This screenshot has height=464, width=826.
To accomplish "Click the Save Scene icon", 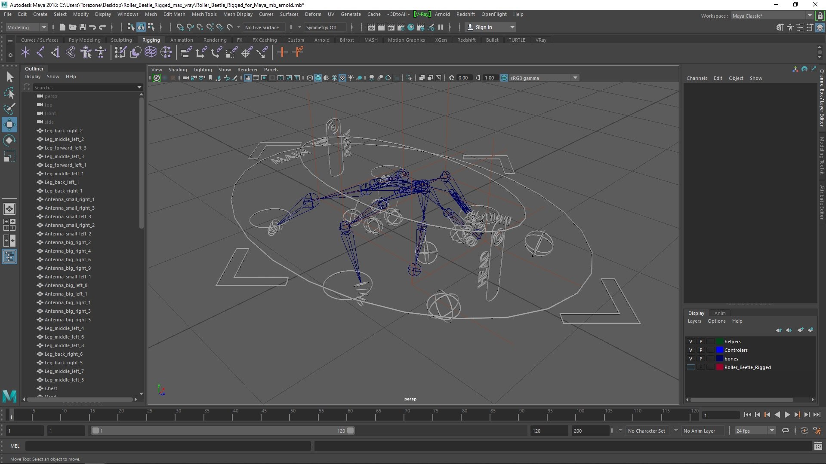I will (x=83, y=27).
